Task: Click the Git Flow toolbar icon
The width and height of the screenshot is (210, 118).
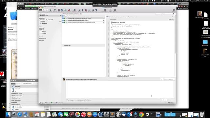Action: pos(110,10)
